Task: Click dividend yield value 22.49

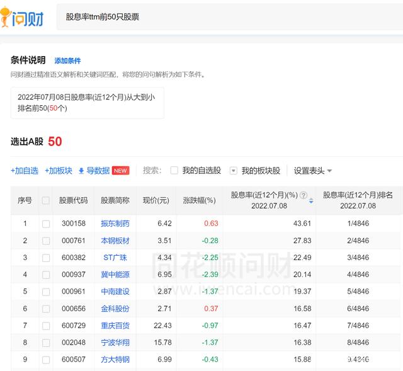Action: (302, 258)
